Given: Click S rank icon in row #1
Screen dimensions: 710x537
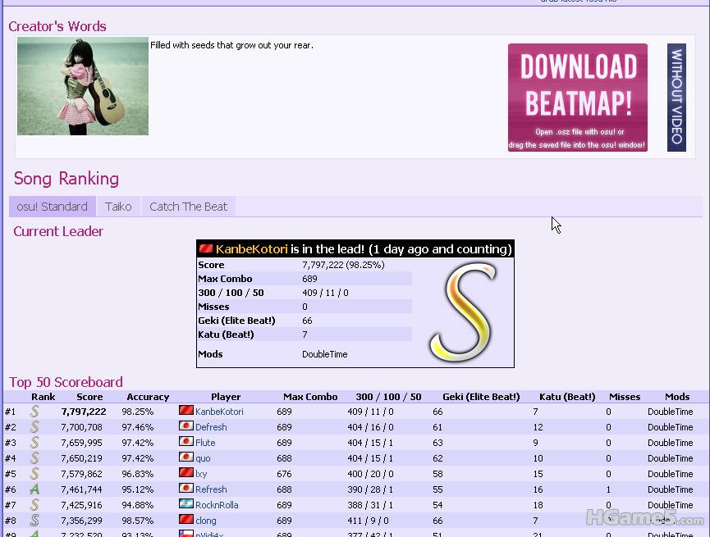Looking at the screenshot, I should click(34, 412).
